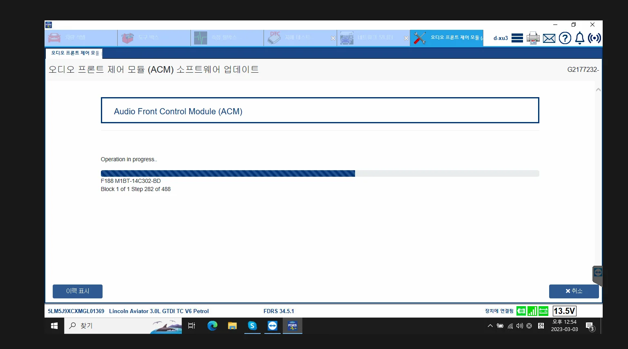Click the FDRS taskbar icon
This screenshot has height=349, width=628.
(293, 326)
